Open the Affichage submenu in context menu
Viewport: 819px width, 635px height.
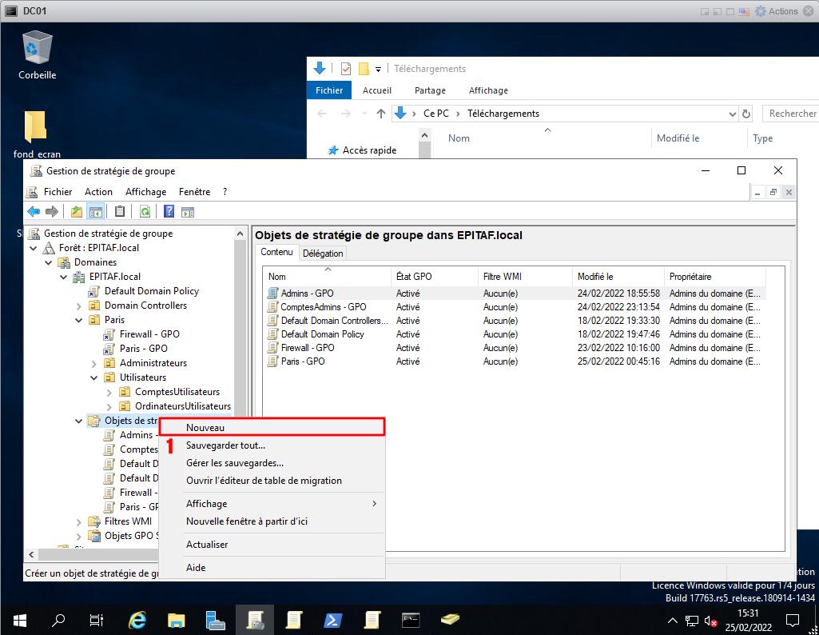206,504
